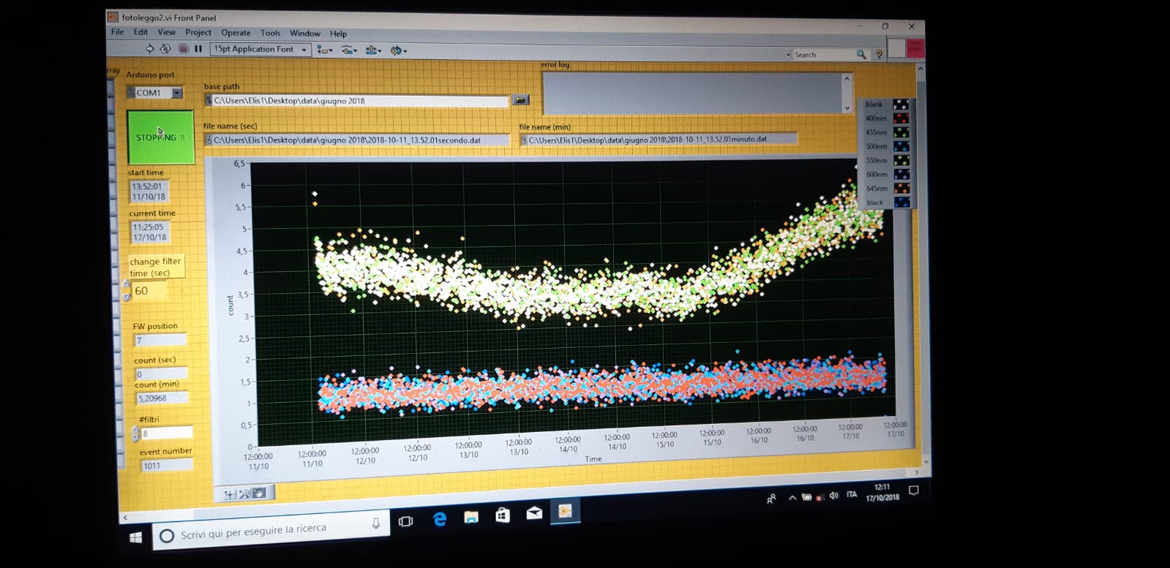The height and width of the screenshot is (568, 1170).
Task: Select the graph cursor crosshair tool
Action: tap(229, 494)
